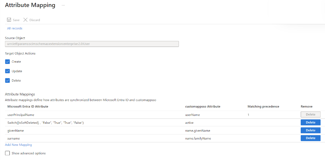Viewport: 325px width, 160px height.
Task: Enable Show advanced options
Action: point(8,153)
